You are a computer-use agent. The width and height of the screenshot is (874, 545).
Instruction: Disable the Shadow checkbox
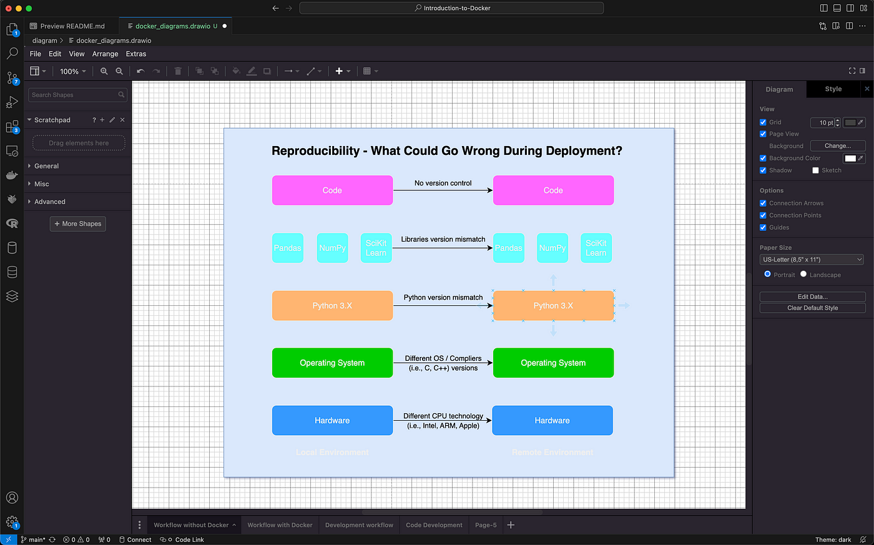pos(763,170)
